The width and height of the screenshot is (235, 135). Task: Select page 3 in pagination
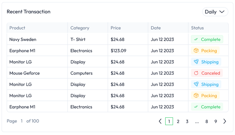[187, 121]
